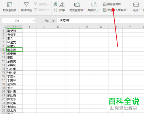Click the 高亮重复项 highlight duplicates icon

click(x=77, y=5)
